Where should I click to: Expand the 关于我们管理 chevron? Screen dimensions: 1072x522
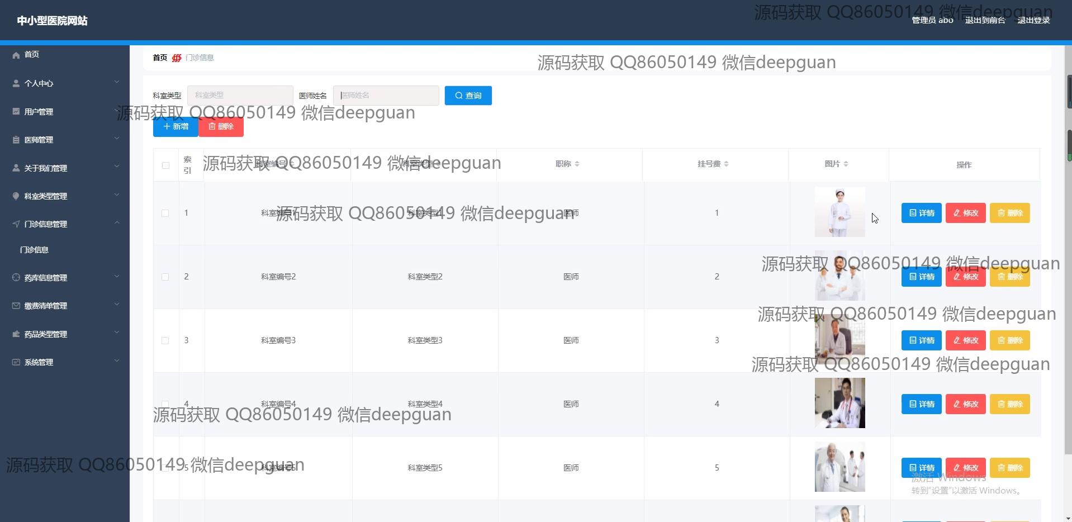[x=117, y=166]
